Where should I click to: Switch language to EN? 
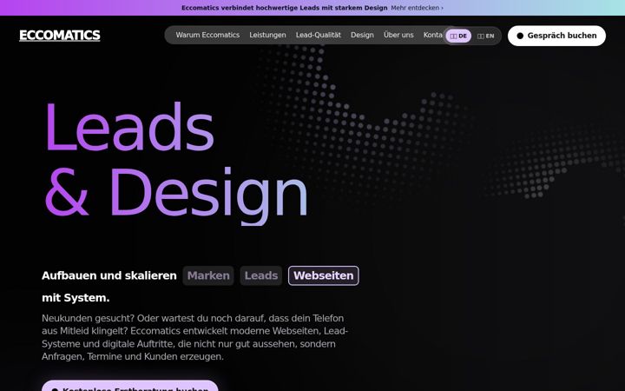click(485, 36)
